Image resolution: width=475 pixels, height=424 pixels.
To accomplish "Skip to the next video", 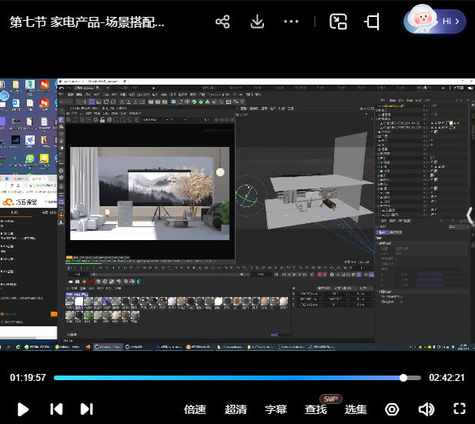I will click(86, 409).
